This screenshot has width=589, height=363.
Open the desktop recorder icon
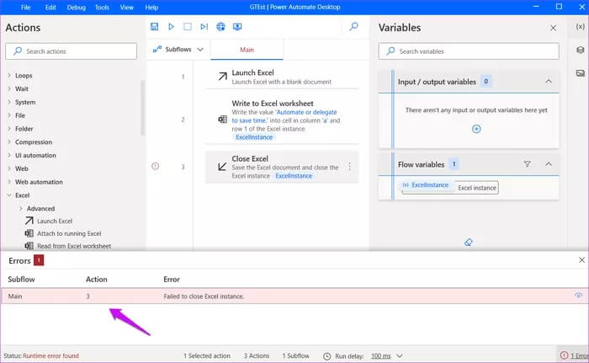(237, 27)
